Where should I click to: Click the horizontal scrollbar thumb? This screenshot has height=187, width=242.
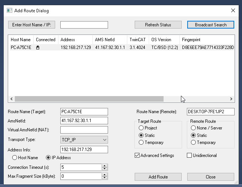coord(89,99)
